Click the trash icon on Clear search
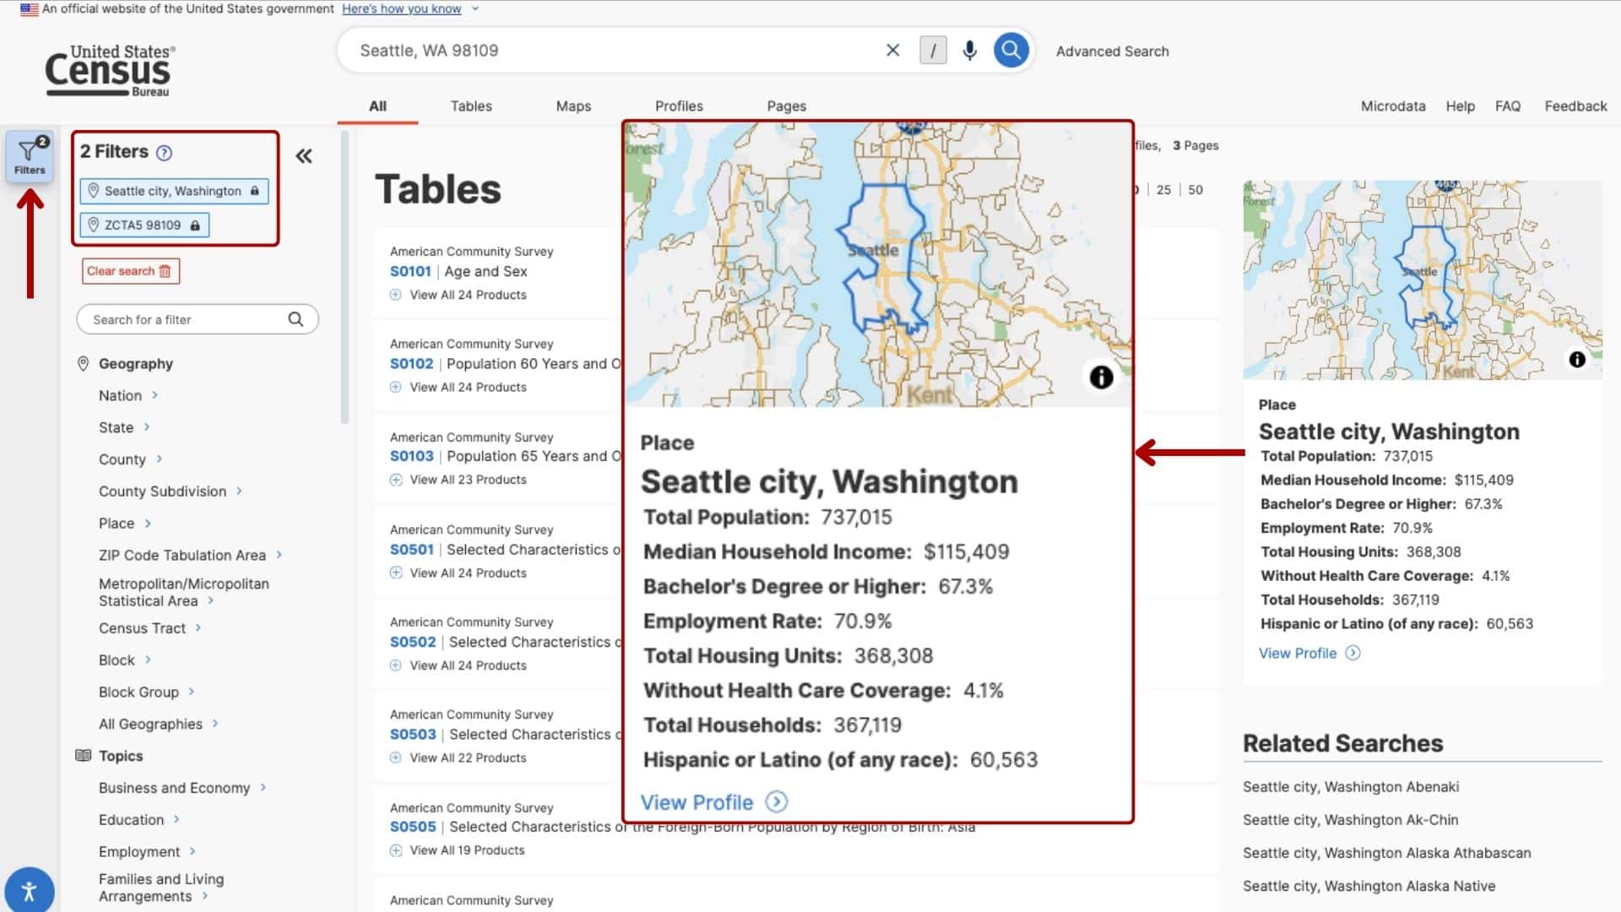 165,271
